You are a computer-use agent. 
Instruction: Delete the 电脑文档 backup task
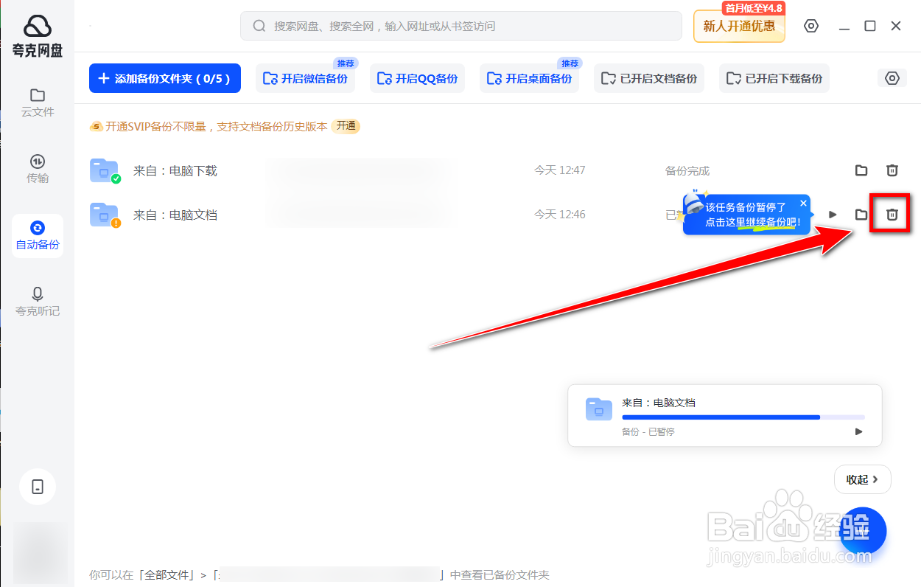pyautogui.click(x=892, y=215)
